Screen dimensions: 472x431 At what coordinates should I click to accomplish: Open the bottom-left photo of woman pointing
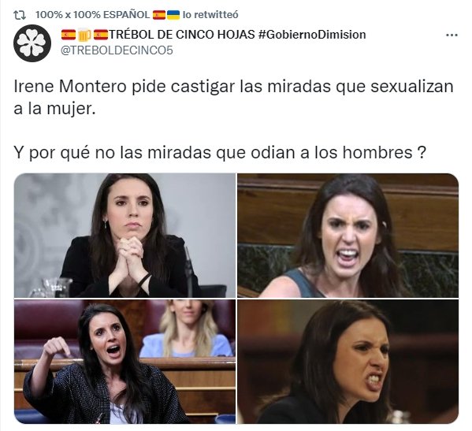pyautogui.click(x=125, y=362)
